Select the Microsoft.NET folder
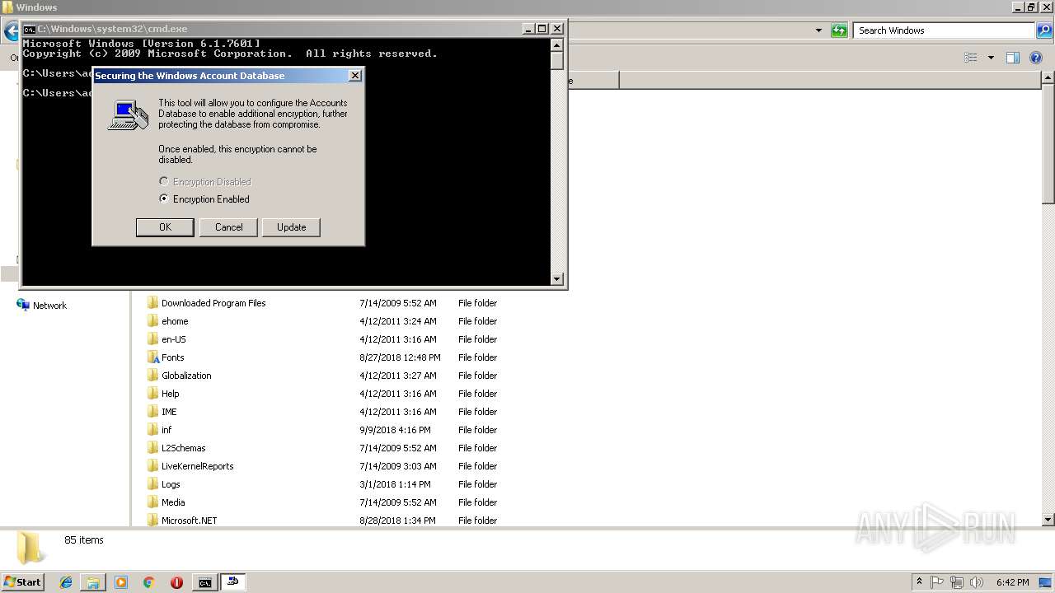Image resolution: width=1055 pixels, height=593 pixels. click(x=190, y=521)
